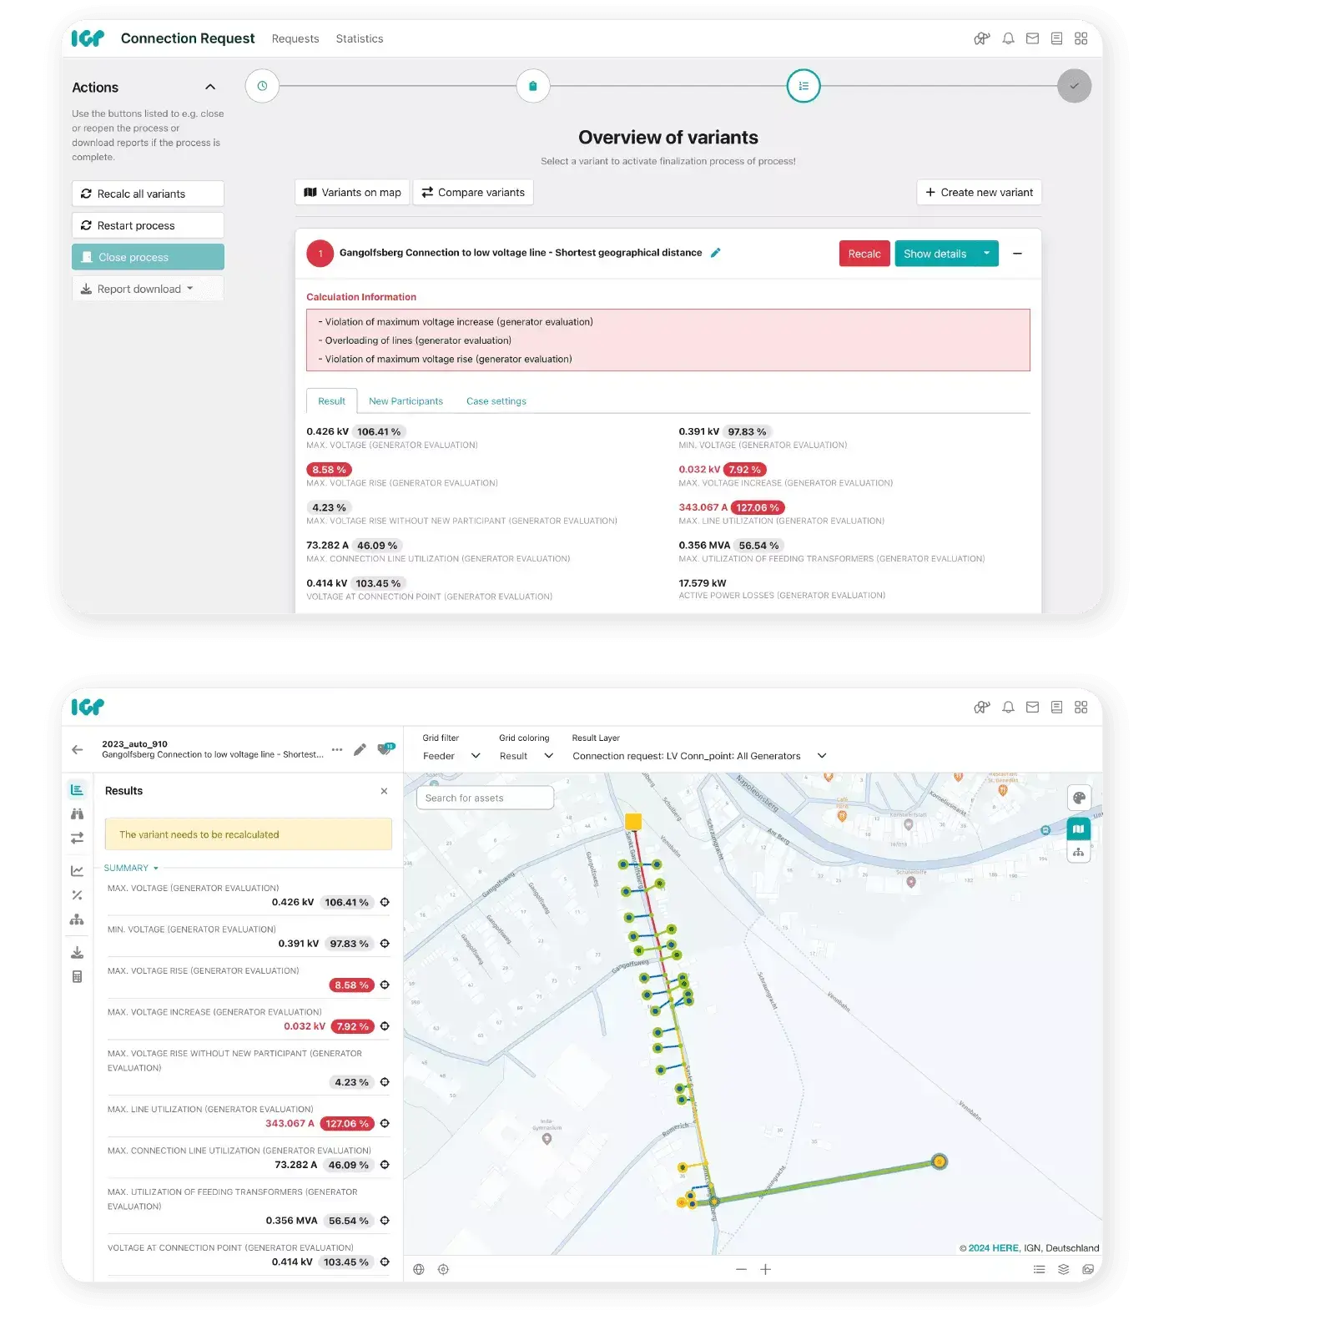Open the color palette map settings
This screenshot has height=1335, width=1335.
tap(1079, 798)
